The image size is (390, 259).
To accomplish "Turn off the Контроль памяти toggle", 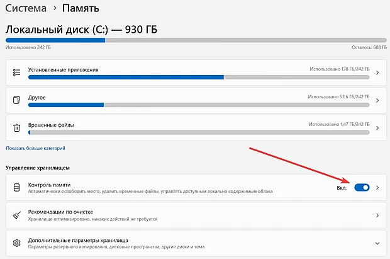I will click(362, 187).
